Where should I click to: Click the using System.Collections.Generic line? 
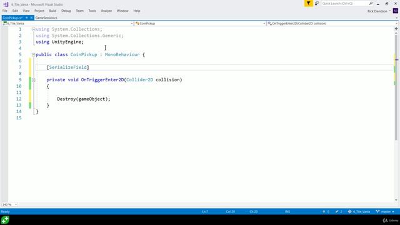pyautogui.click(x=79, y=36)
